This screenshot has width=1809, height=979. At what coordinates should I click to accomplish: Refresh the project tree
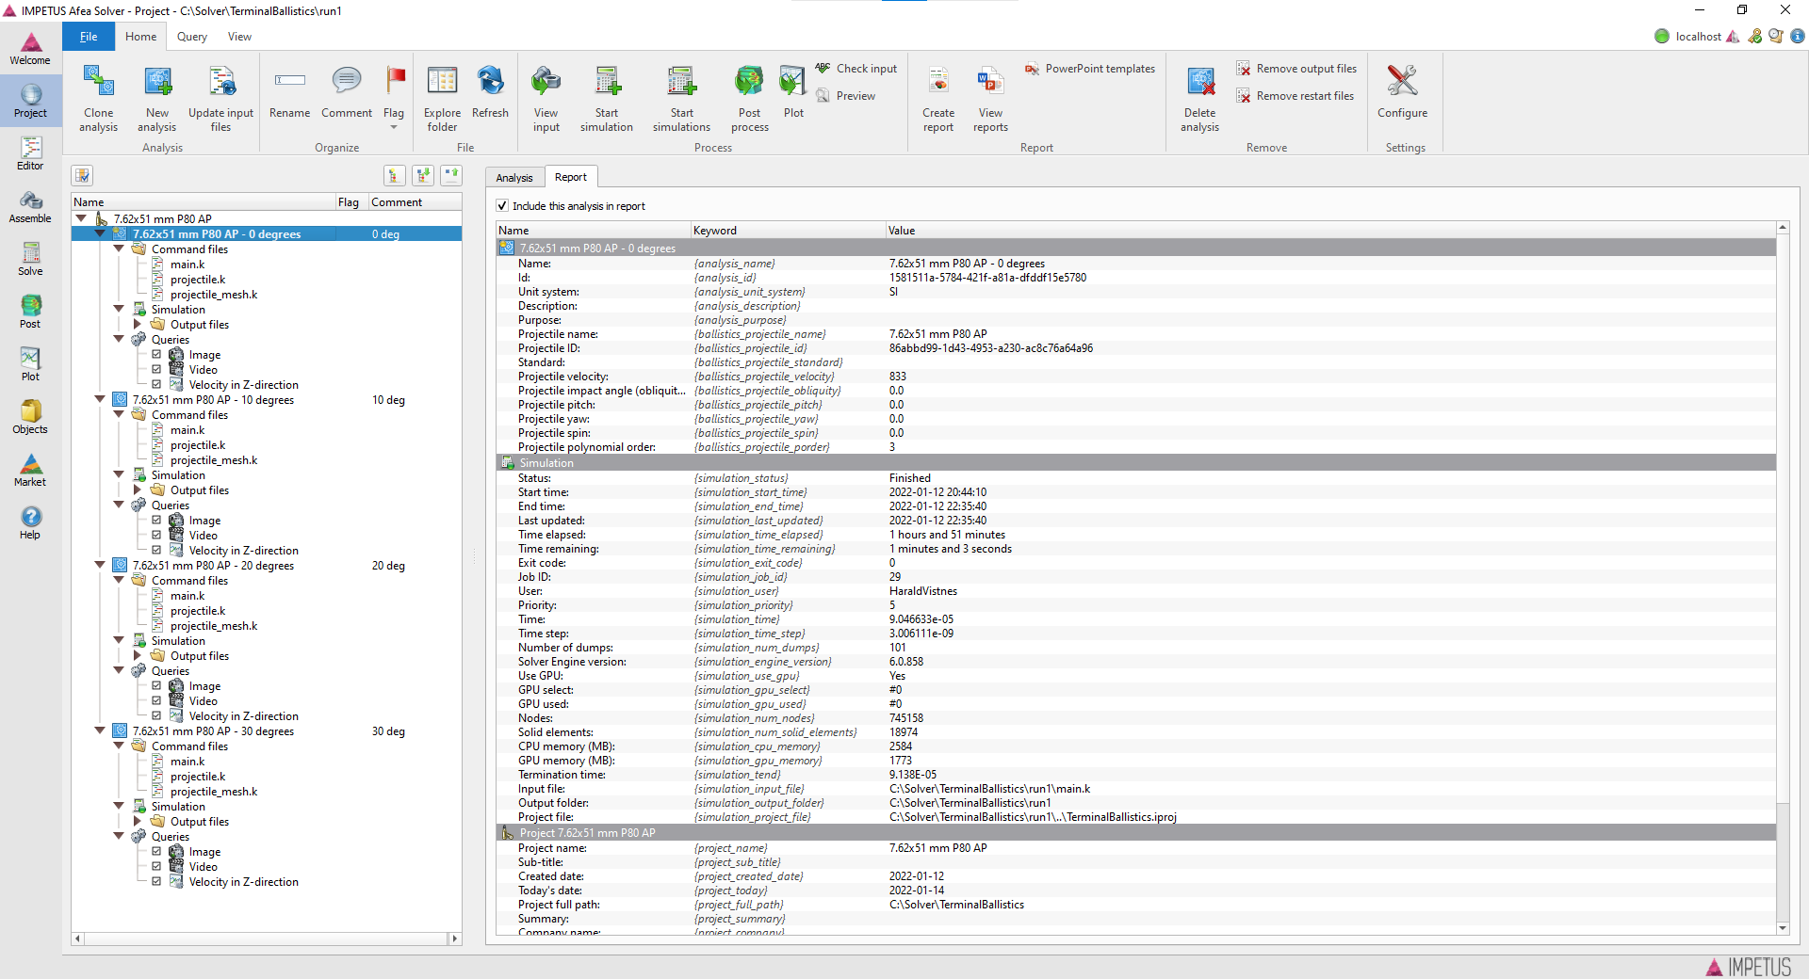(x=490, y=92)
